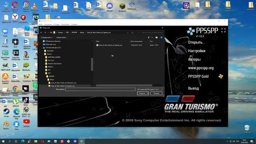Select the Horizon Zero Dawn folder
Viewport: 256px width, 144px height.
pos(53,64)
